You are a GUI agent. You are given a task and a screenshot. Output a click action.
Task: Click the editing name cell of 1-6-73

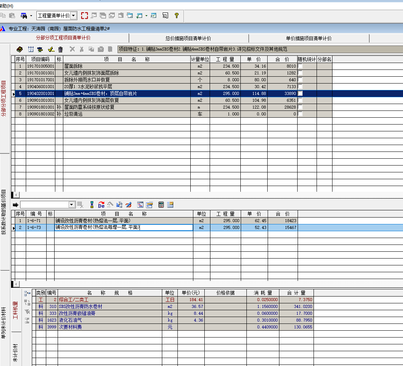click(124, 227)
